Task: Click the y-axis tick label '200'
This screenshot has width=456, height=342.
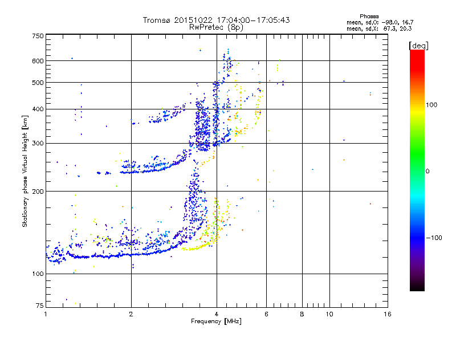Action: 38,192
